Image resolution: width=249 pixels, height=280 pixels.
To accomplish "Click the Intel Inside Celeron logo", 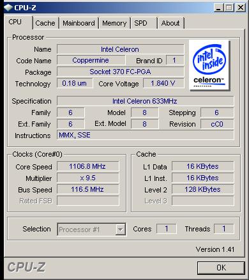I will point(209,65).
